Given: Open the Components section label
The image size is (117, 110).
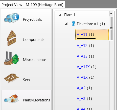Looking at the screenshot, I should point(34,40).
